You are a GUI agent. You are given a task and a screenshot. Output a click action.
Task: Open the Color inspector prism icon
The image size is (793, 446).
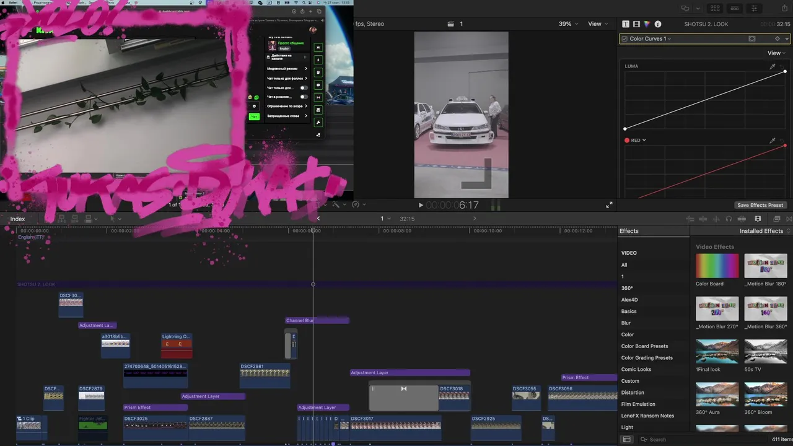(647, 24)
